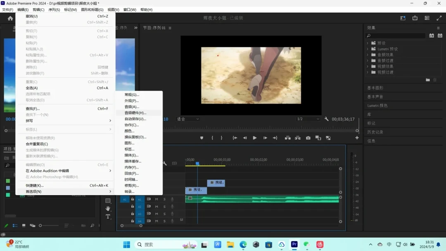This screenshot has width=446, height=251.
Task: Toggle A1 source patching button
Action: pyautogui.click(x=125, y=199)
